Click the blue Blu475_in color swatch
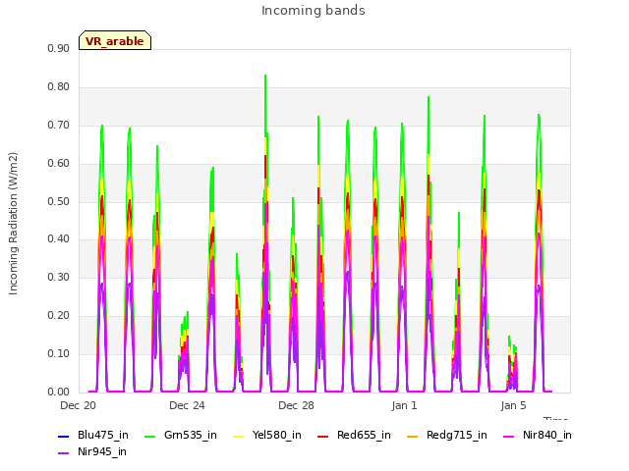The width and height of the screenshot is (629, 471). (x=64, y=436)
